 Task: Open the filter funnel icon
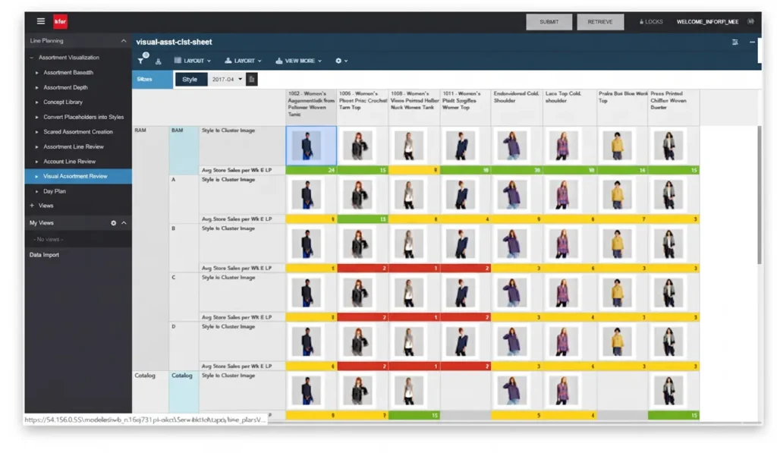point(141,60)
